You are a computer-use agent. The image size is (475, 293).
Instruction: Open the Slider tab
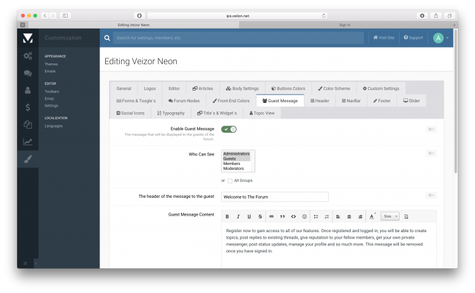coord(412,101)
